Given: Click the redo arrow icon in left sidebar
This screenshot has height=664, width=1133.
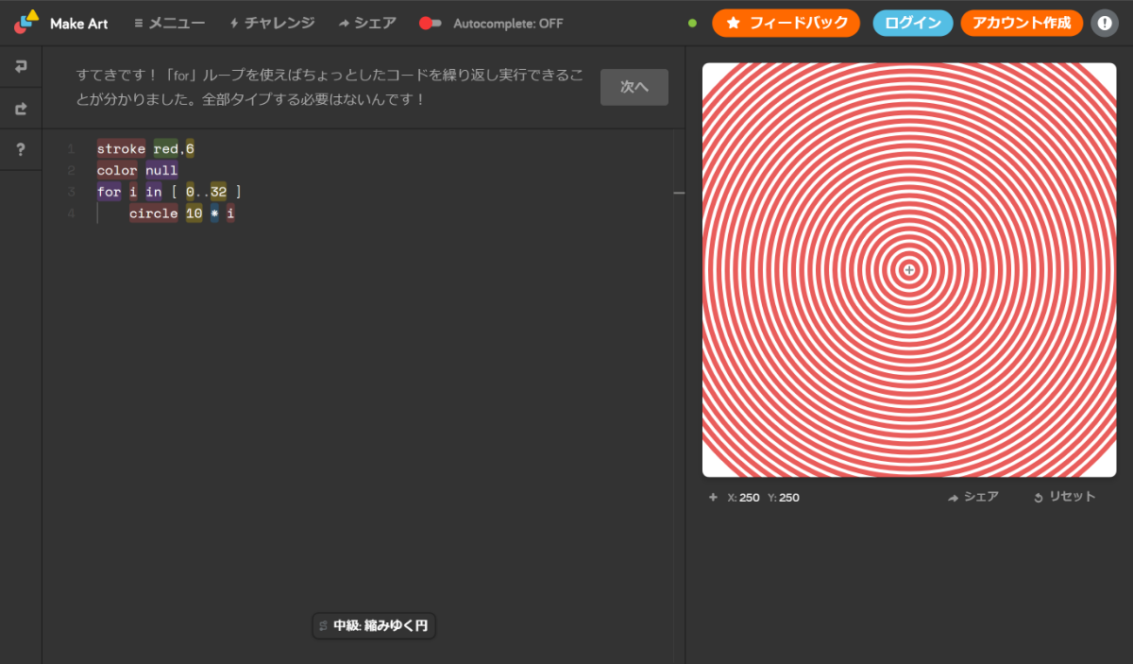Looking at the screenshot, I should (21, 108).
